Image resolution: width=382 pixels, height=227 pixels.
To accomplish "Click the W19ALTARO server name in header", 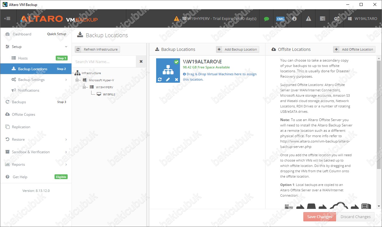I will (x=366, y=18).
